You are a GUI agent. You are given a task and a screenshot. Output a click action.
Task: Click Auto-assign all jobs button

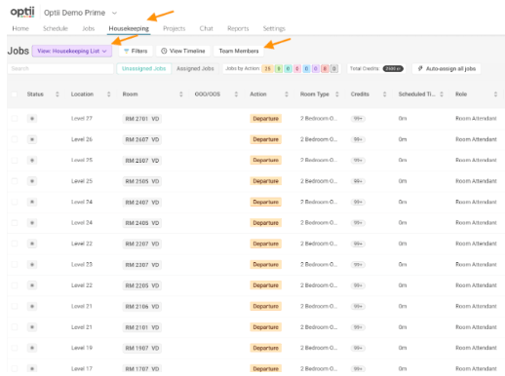click(x=447, y=68)
